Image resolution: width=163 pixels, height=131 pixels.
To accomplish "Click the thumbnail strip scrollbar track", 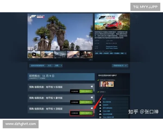I will [60, 60].
